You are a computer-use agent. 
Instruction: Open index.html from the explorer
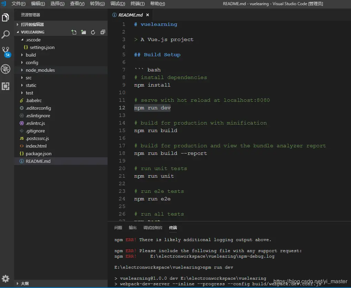coord(36,146)
